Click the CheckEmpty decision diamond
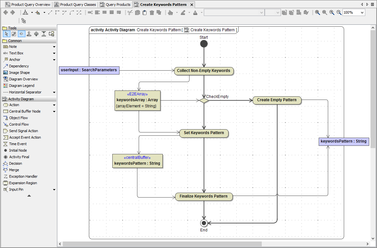The width and height of the screenshot is (377, 248). (204, 101)
